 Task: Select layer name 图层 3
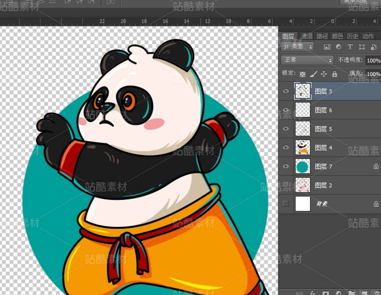pyautogui.click(x=323, y=91)
